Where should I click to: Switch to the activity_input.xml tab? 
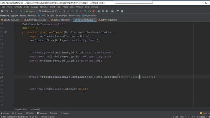(x=109, y=20)
